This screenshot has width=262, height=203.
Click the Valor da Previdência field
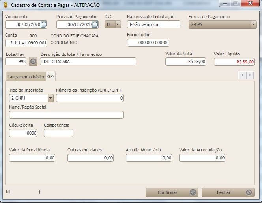click(x=32, y=158)
